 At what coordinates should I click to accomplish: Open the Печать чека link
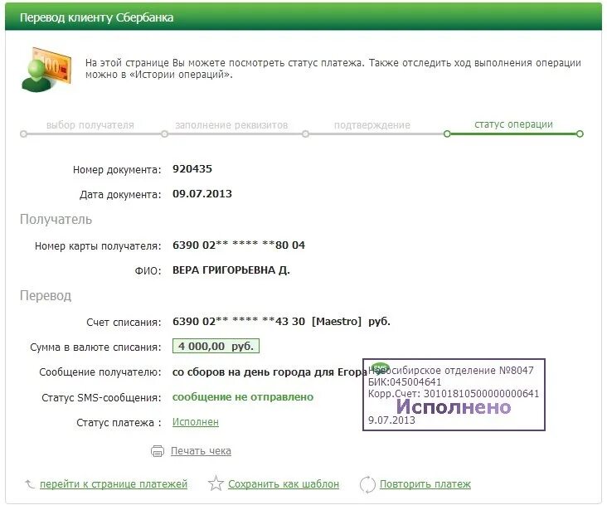click(201, 451)
